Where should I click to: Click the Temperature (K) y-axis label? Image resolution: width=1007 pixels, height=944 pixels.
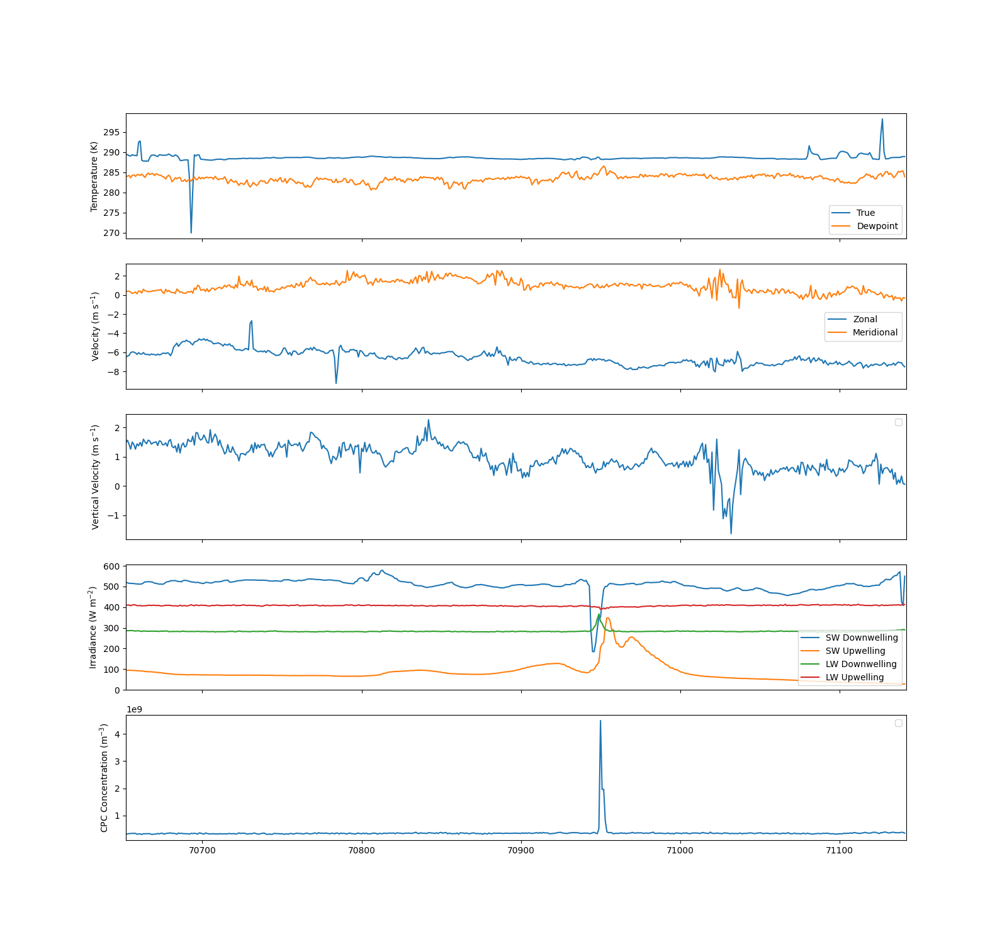(94, 176)
